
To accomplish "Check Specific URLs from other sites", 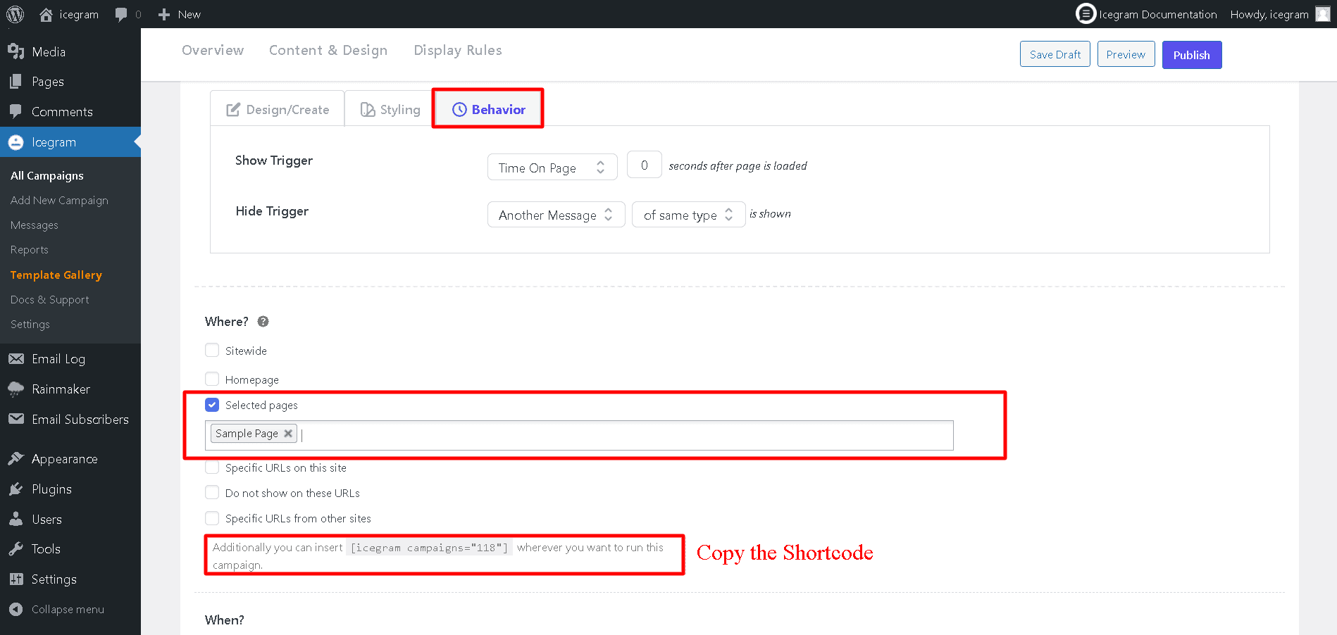I will pos(212,518).
